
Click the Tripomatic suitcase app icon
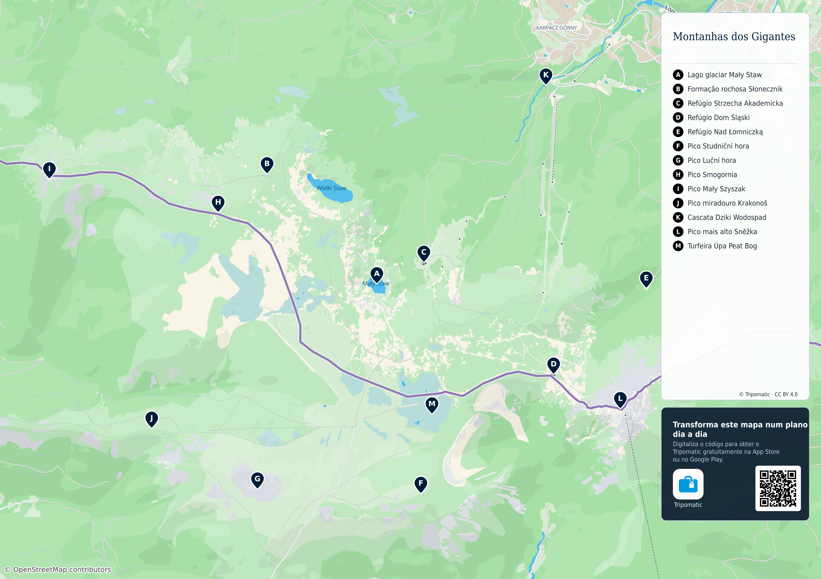coord(688,484)
